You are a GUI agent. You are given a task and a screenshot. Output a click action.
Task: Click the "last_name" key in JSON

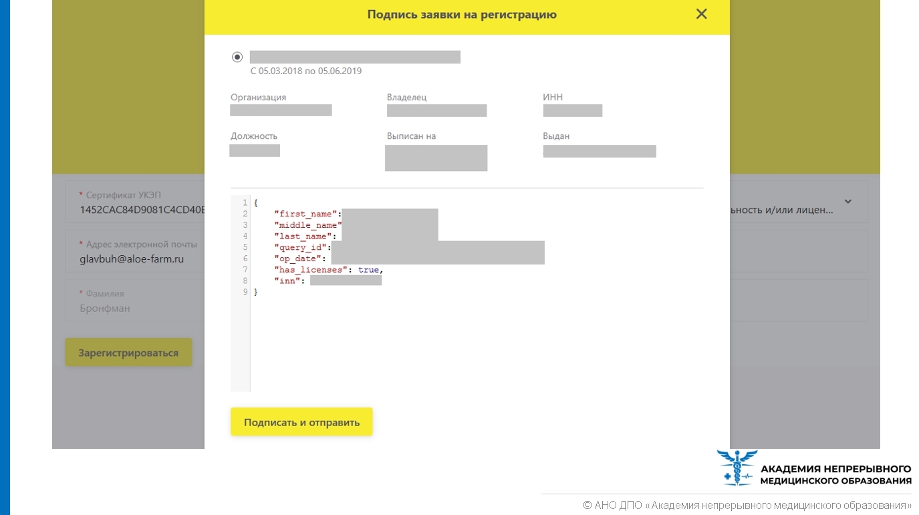(303, 236)
